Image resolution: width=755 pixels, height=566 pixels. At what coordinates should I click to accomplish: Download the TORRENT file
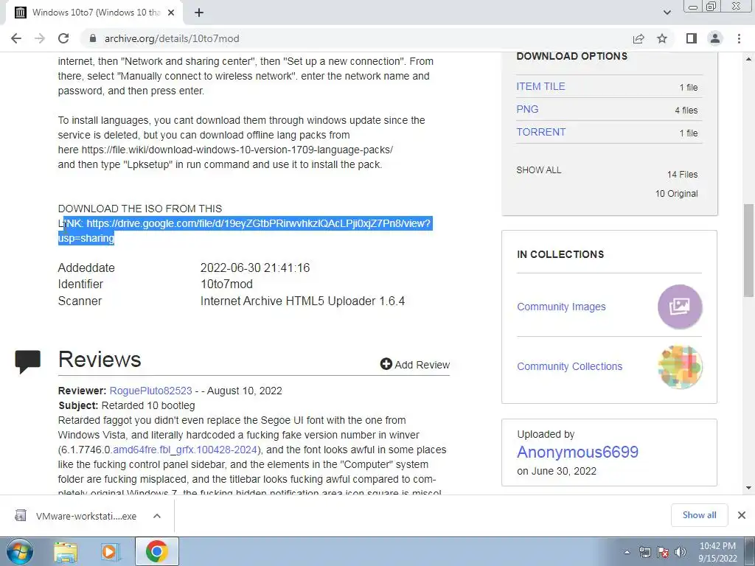[x=540, y=132]
